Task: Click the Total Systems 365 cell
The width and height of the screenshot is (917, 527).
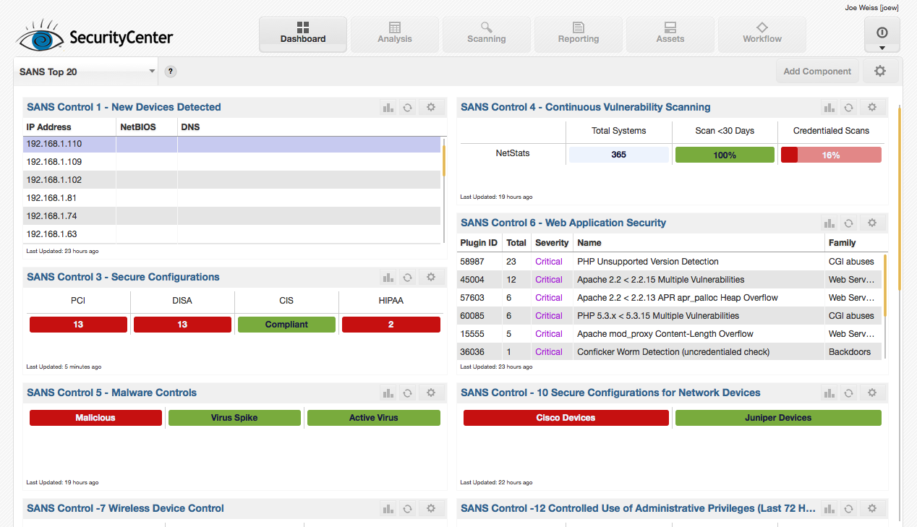Action: (618, 155)
